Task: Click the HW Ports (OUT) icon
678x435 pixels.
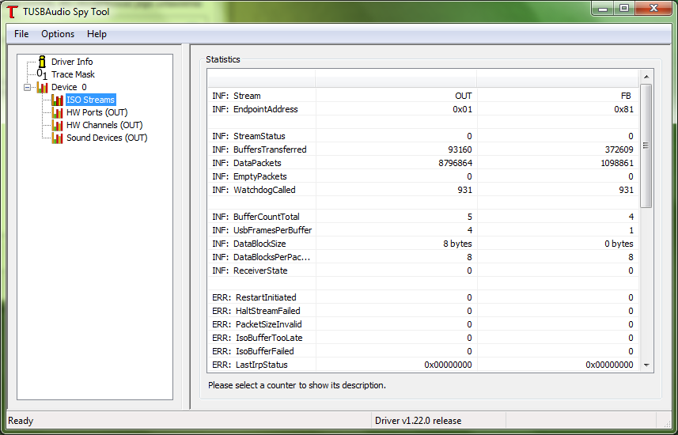Action: 57,112
